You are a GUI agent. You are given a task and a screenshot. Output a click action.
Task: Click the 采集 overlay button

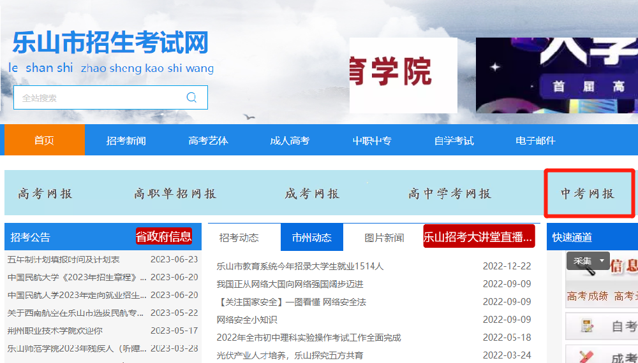pos(582,260)
